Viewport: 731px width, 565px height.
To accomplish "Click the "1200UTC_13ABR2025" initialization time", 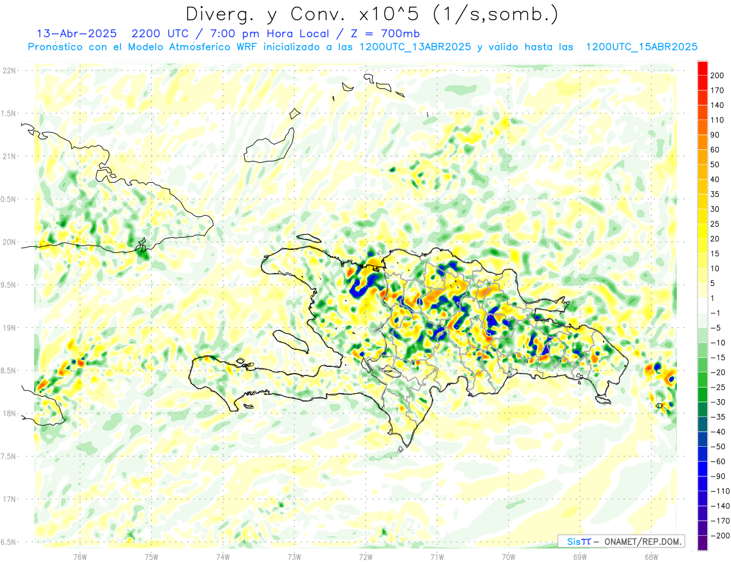I will [415, 47].
